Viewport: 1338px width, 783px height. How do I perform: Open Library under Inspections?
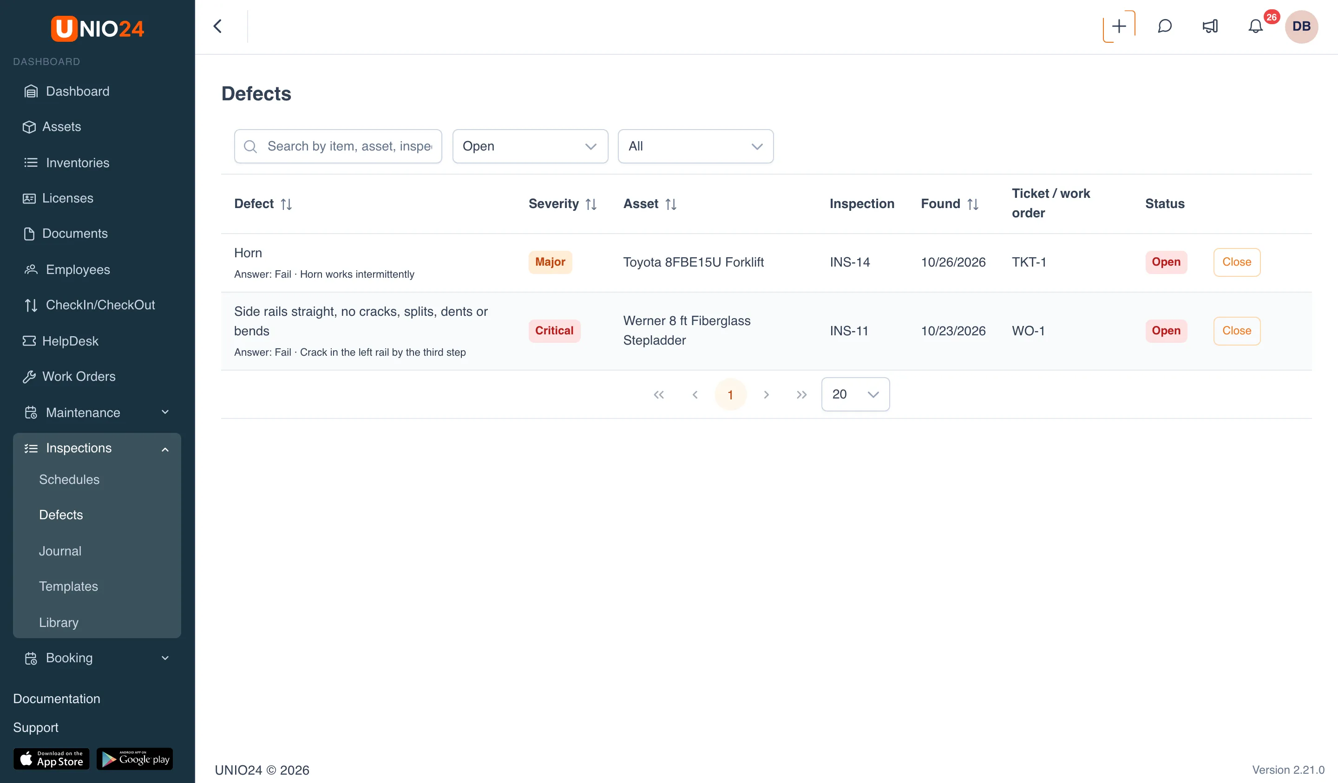pyautogui.click(x=59, y=622)
